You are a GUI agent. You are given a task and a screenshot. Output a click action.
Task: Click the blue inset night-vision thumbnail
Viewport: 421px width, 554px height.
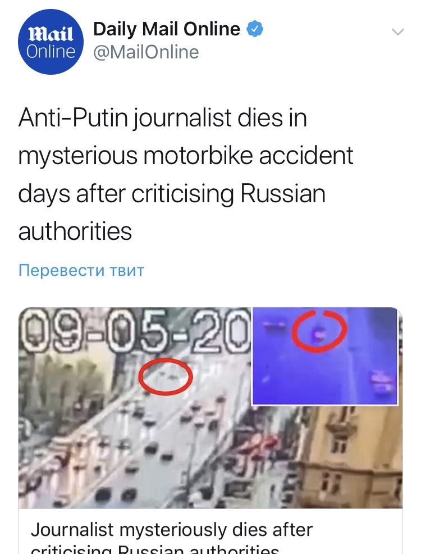(325, 356)
